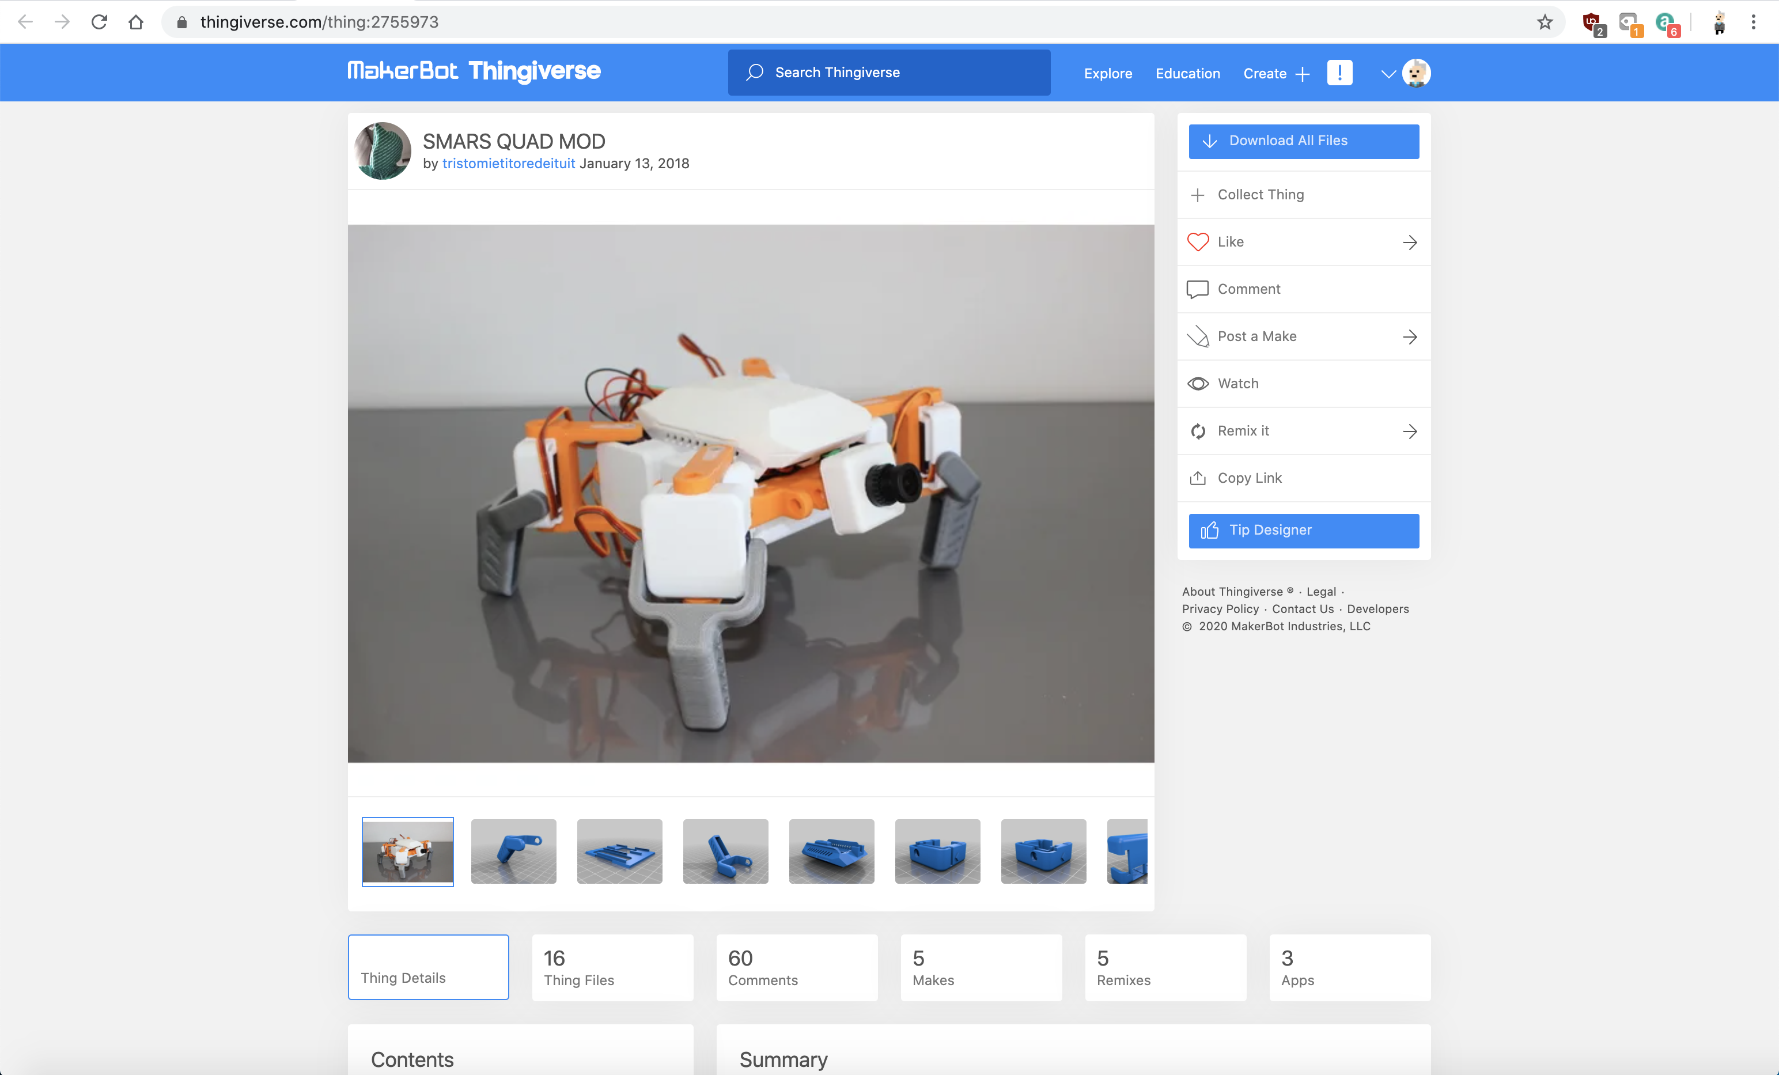
Task: Open the 16 Thing Files tab
Action: point(612,967)
